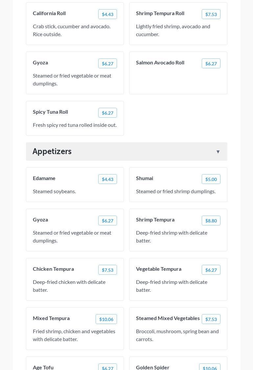Image resolution: width=253 pixels, height=370 pixels.
Task: Open the Age Tofu item
Action: point(43,367)
